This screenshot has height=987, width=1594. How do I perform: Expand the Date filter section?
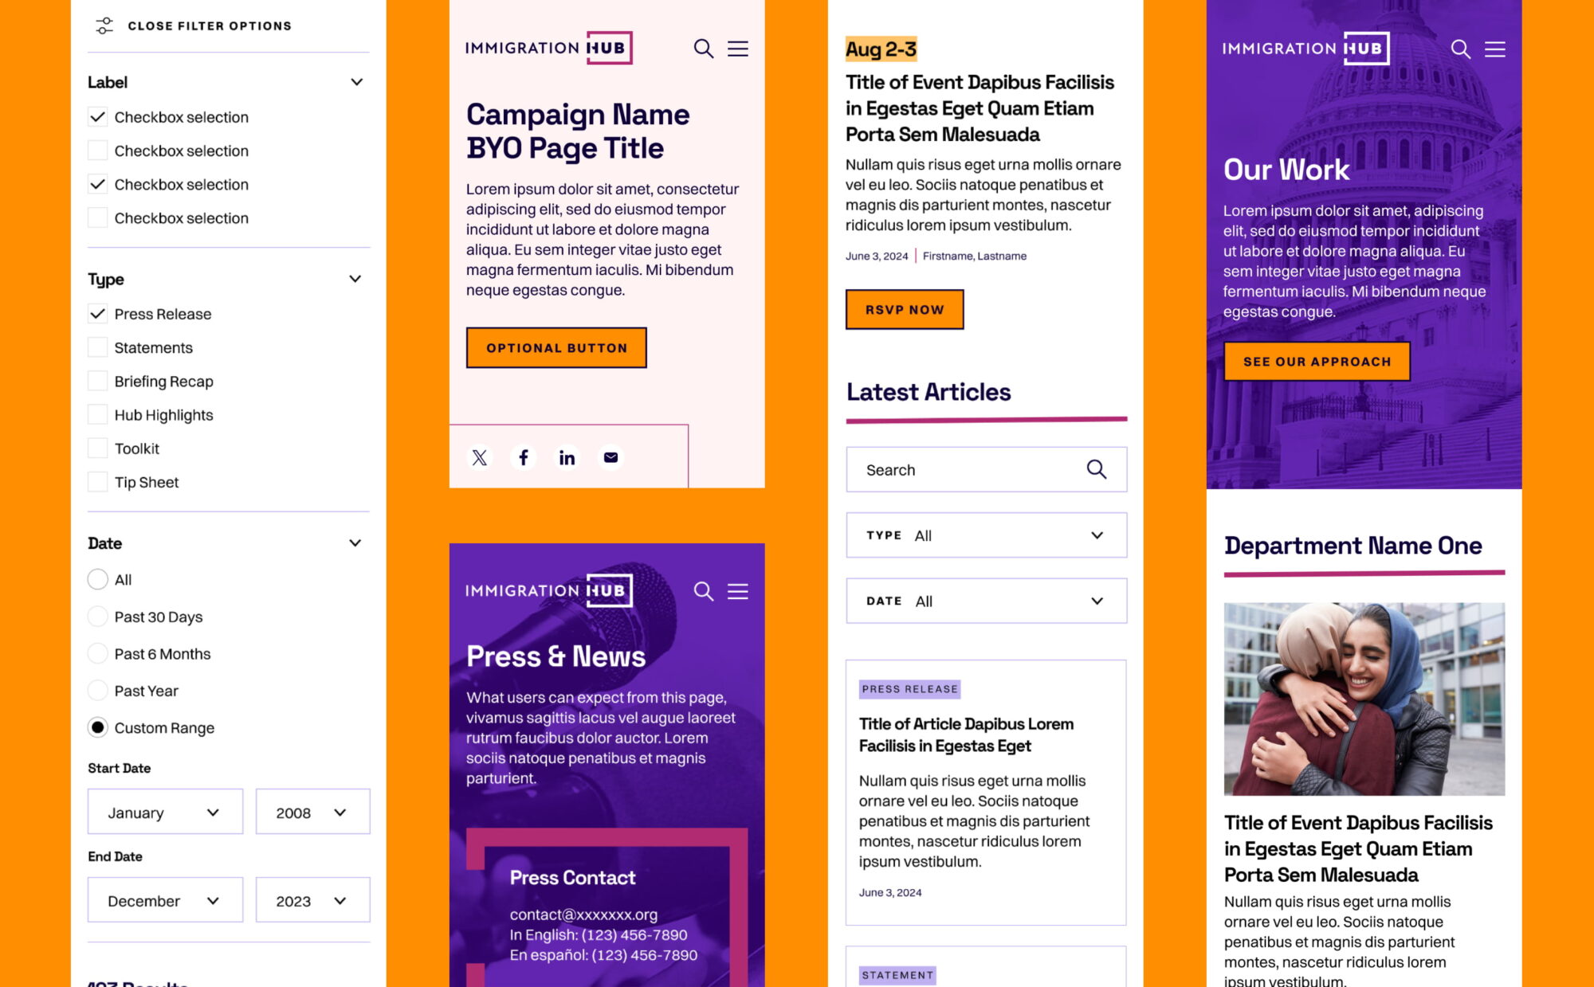359,542
